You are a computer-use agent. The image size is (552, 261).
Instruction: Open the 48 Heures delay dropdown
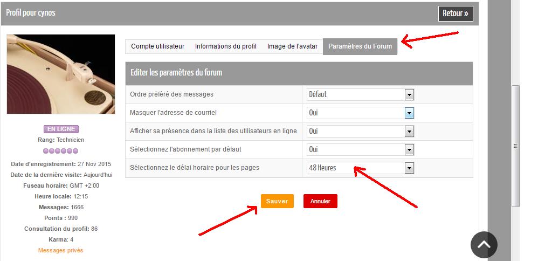point(360,168)
